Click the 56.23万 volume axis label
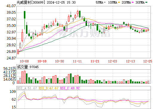 [x=10, y=69]
